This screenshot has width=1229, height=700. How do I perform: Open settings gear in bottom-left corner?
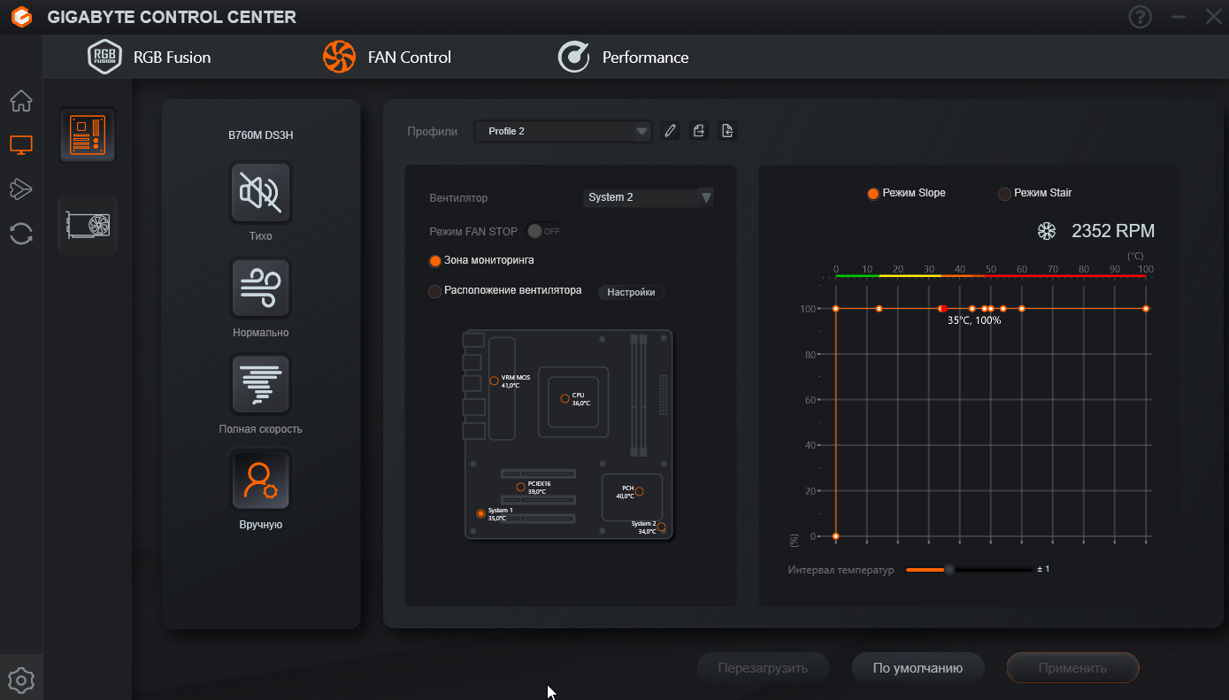point(21,680)
